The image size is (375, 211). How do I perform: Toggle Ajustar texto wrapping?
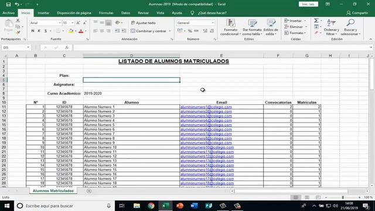pyautogui.click(x=143, y=23)
